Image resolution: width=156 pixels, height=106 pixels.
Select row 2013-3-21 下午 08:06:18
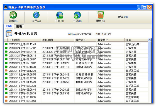76,56
